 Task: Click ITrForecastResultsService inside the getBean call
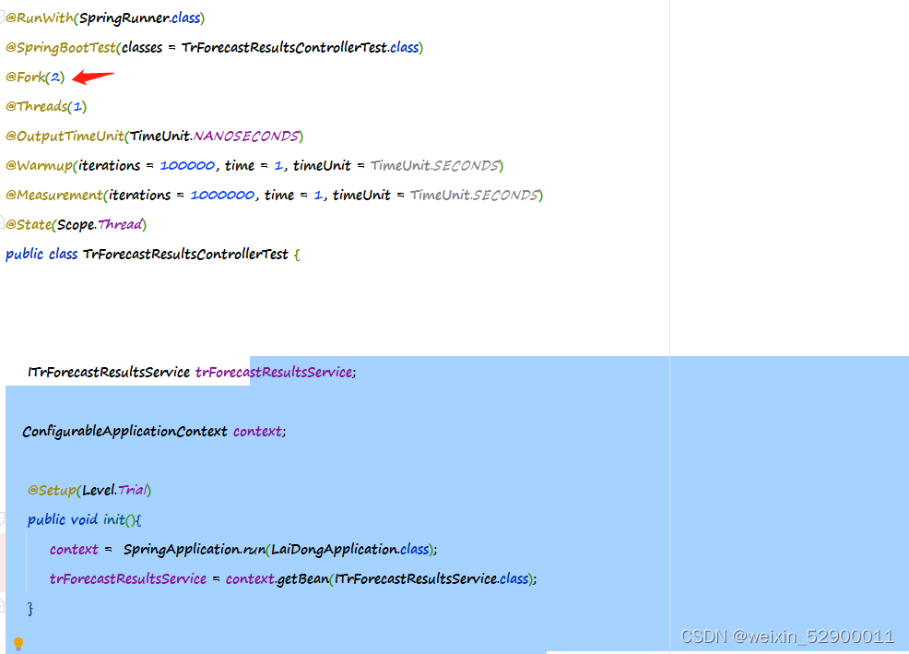point(416,578)
